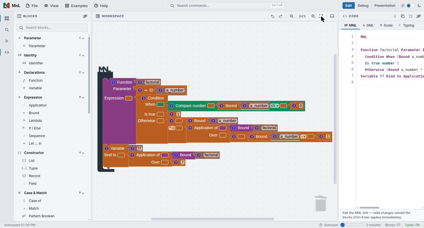Switch to Edit mode
This screenshot has width=424, height=228.
tap(348, 6)
